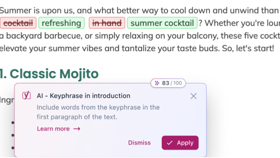Screen dimensions: 280x158
Task: Click the checkmark icon on Apply button
Action: pos(169,143)
